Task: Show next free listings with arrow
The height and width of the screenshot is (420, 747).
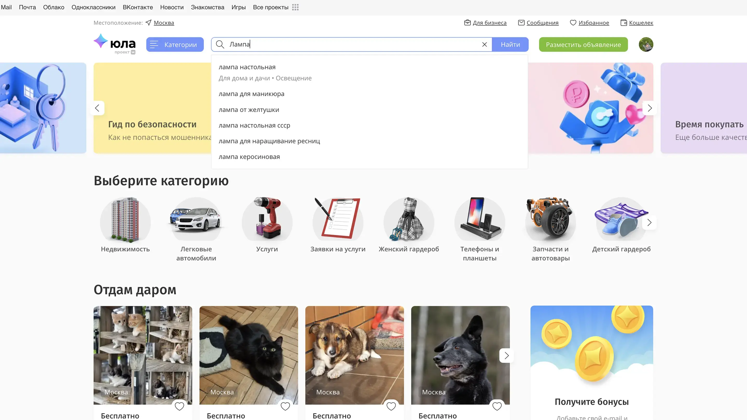Action: click(x=506, y=355)
